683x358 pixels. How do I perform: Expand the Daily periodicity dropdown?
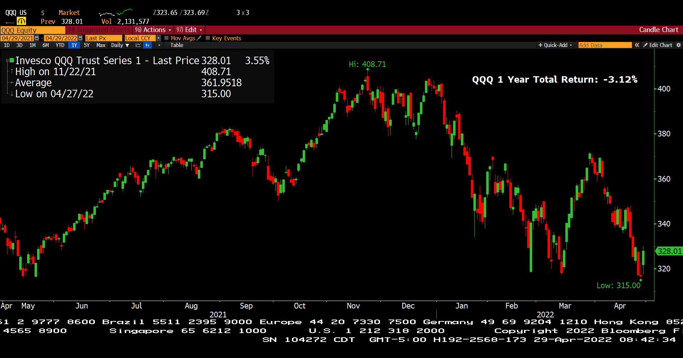coord(120,45)
